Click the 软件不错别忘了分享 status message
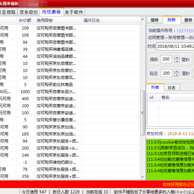194x194 pixels. tap(154, 191)
